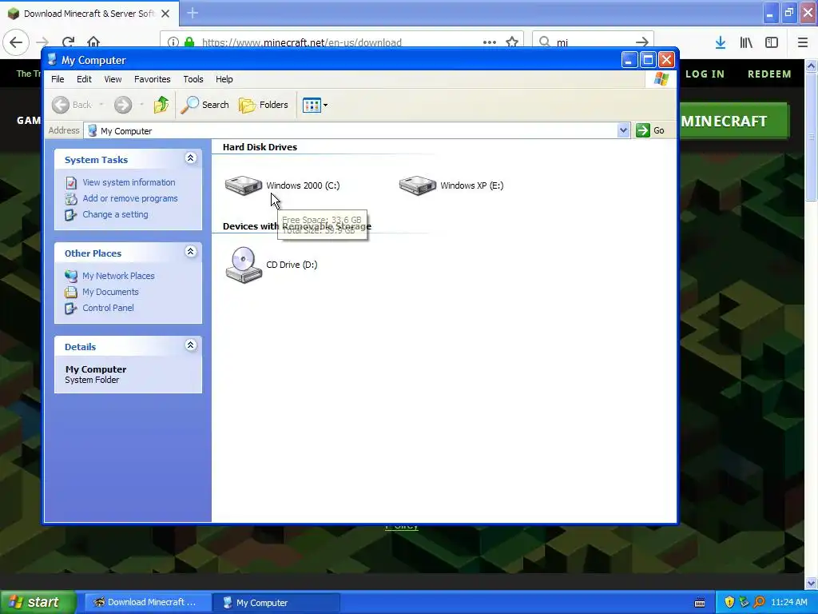
Task: Open the Windows 2000 (C:) drive icon
Action: click(x=243, y=185)
